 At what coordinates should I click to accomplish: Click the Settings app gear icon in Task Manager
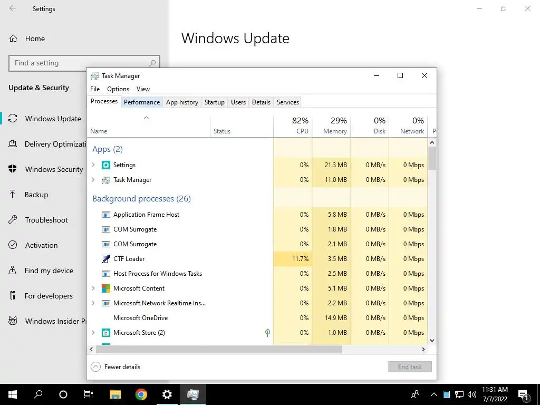pos(105,165)
